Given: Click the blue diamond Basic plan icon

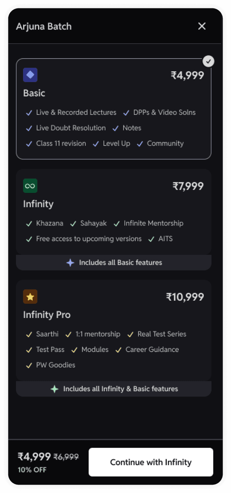Looking at the screenshot, I should pos(30,75).
